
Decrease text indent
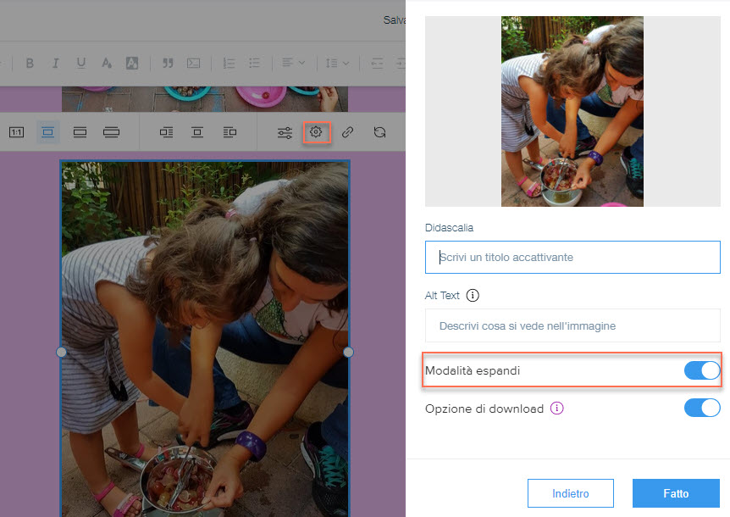[377, 63]
